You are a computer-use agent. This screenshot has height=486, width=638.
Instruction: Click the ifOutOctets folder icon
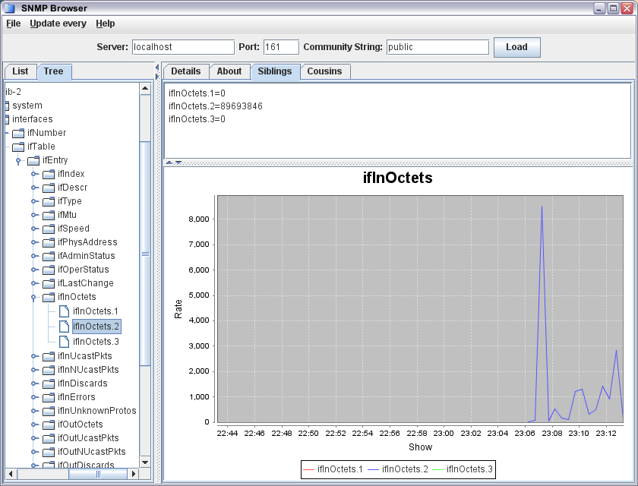click(49, 425)
